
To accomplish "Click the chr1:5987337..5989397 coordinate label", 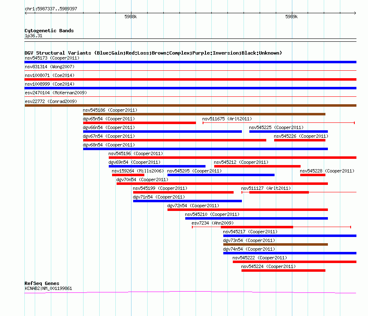I will point(51,9).
